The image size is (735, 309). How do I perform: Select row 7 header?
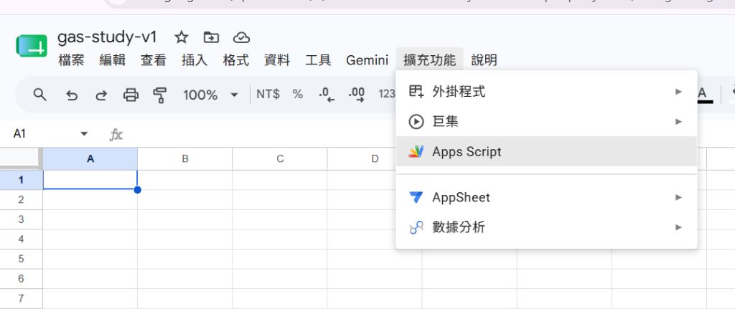(x=21, y=298)
